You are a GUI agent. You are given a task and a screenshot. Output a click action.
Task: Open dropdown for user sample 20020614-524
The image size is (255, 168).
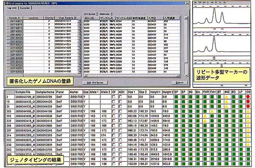click(79, 45)
